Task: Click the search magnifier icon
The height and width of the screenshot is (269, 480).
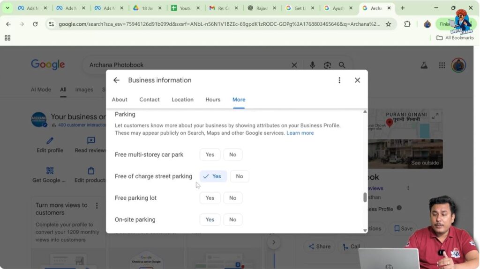Action: (342, 65)
